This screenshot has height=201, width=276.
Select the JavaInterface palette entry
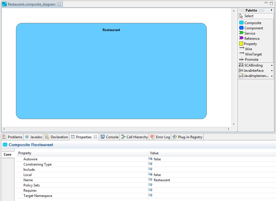(251, 71)
